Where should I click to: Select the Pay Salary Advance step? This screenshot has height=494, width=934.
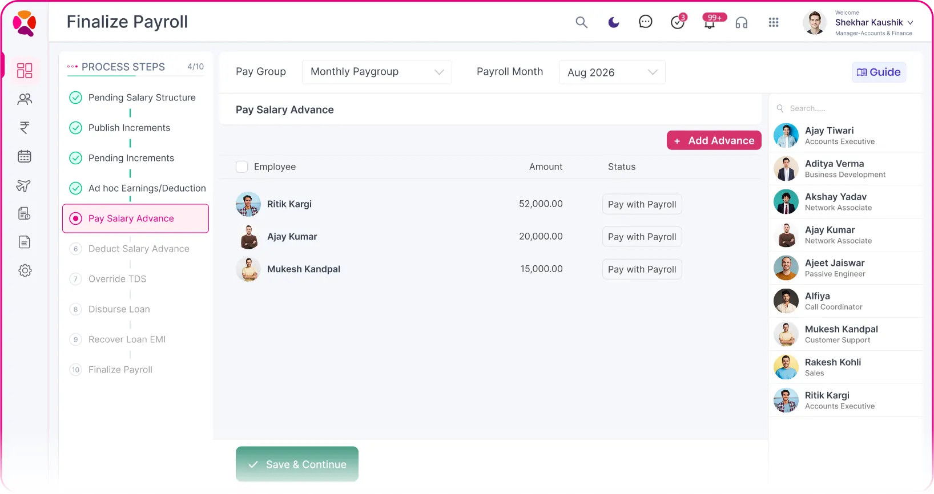135,218
